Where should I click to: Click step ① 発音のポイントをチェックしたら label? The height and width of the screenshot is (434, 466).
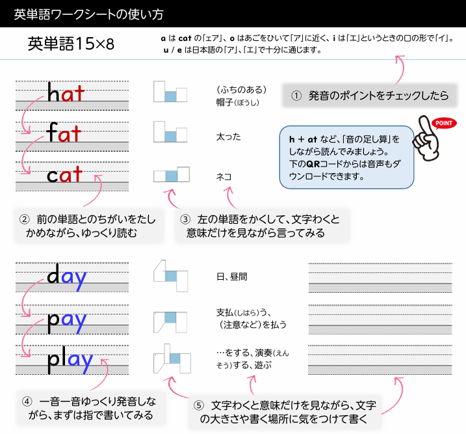(x=369, y=96)
